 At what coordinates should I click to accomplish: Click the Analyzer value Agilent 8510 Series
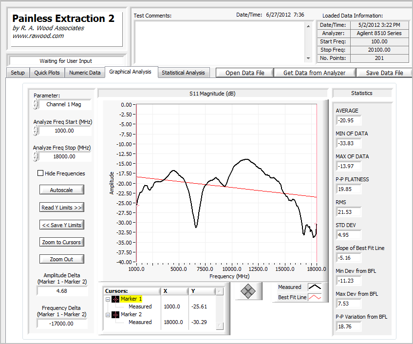coord(379,33)
